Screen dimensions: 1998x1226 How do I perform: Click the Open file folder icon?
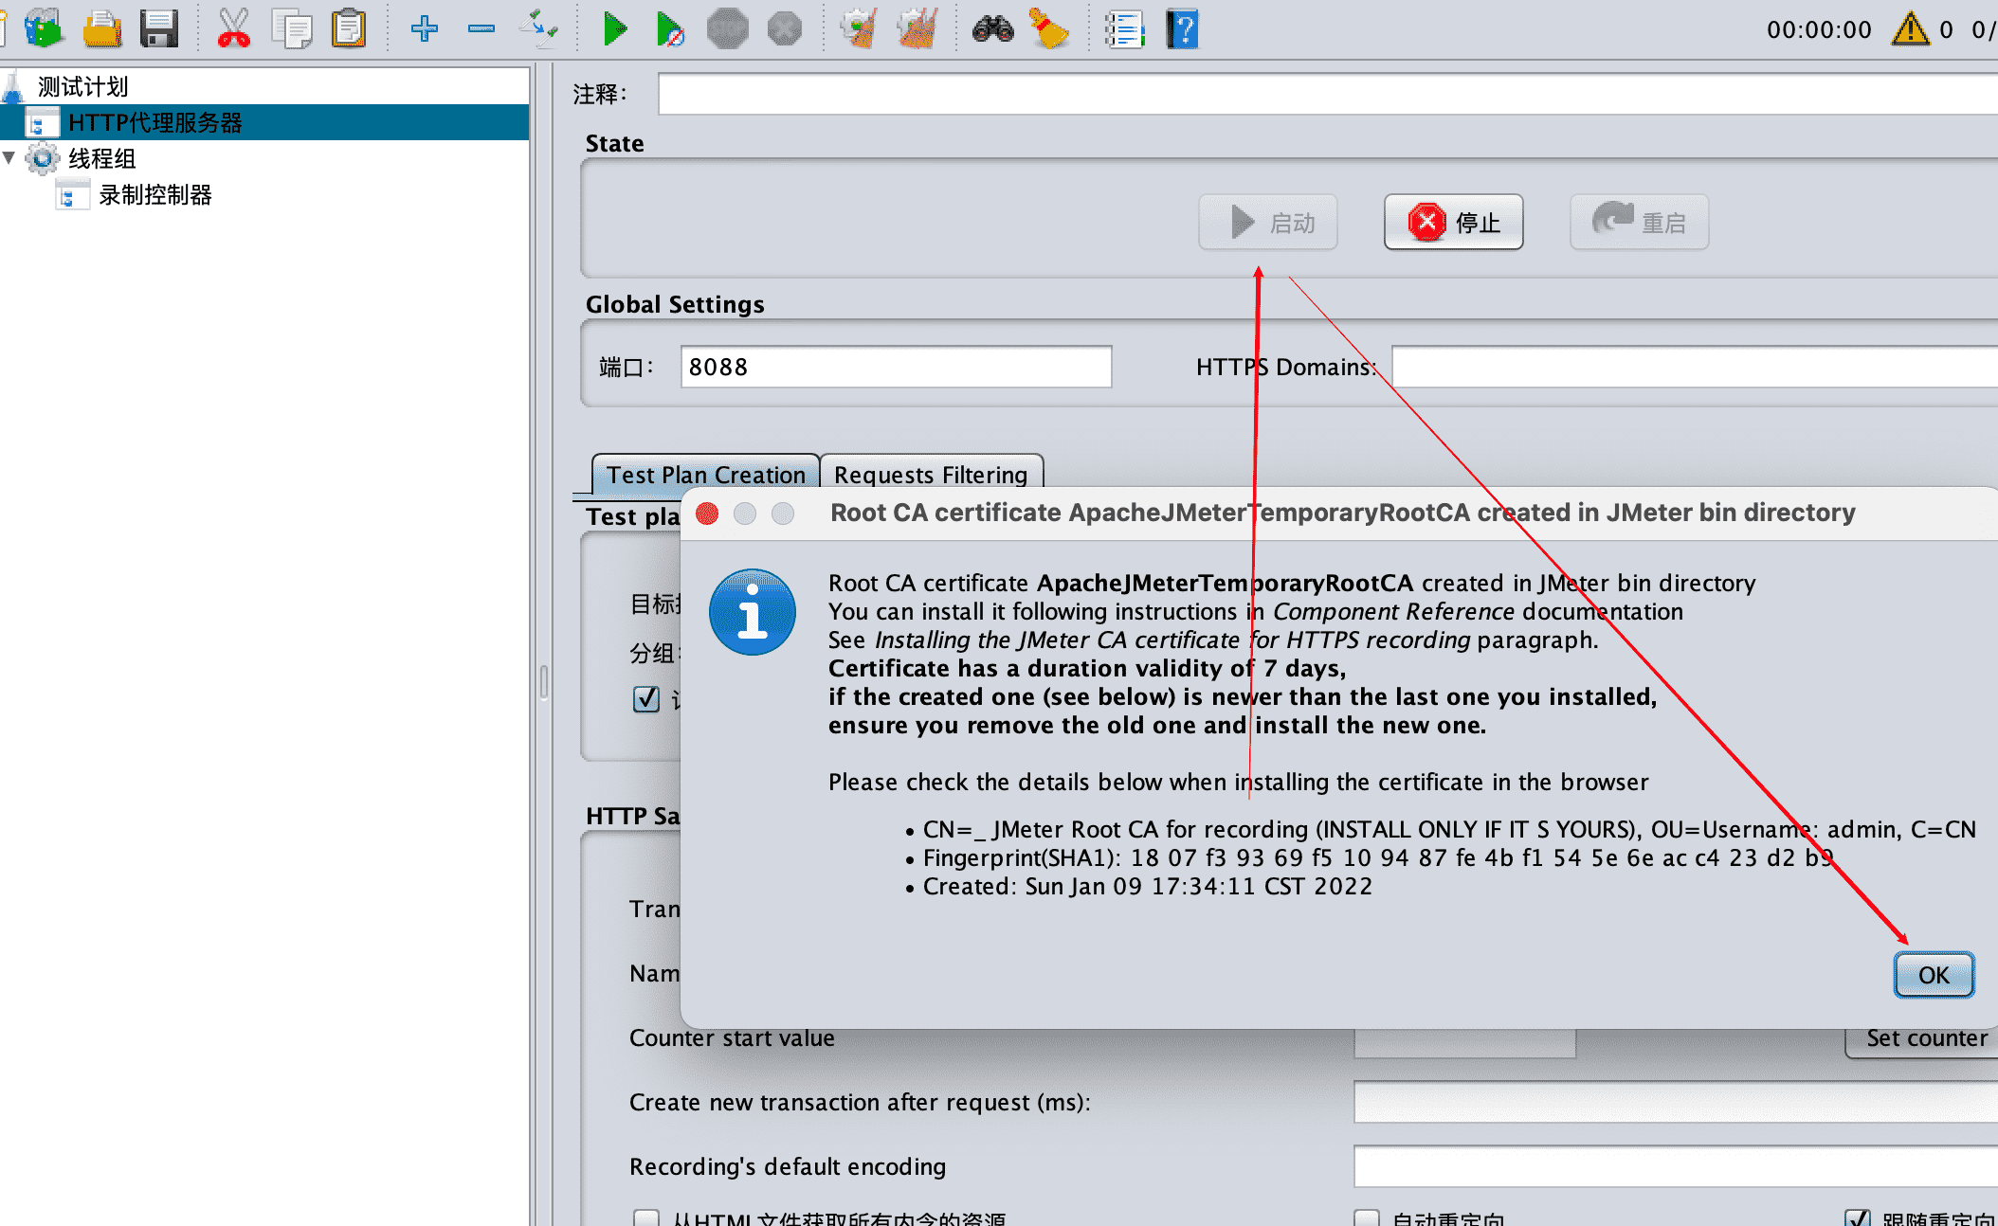(101, 28)
